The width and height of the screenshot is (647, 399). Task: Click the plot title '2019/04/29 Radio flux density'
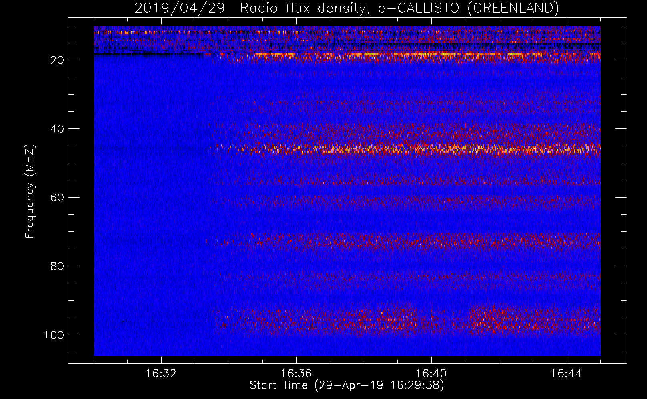point(346,8)
